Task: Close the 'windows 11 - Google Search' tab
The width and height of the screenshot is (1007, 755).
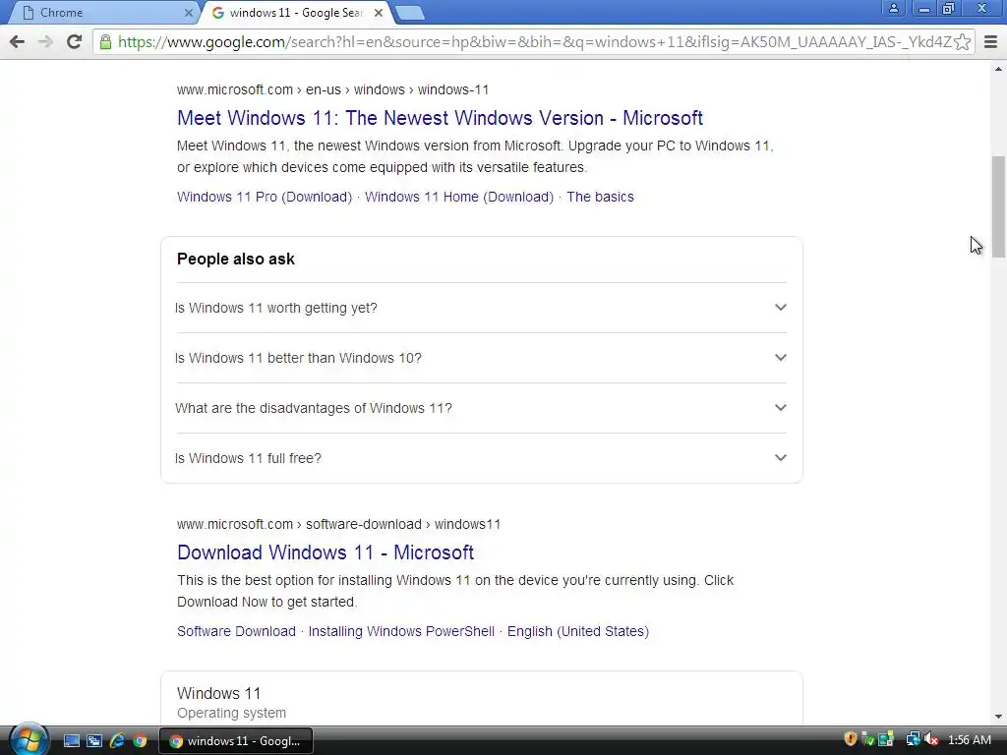Action: (x=379, y=13)
